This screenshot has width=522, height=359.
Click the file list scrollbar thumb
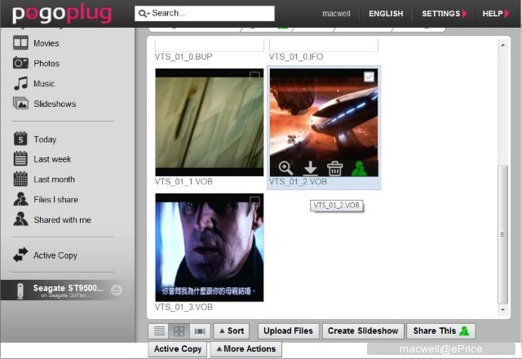tap(502, 234)
